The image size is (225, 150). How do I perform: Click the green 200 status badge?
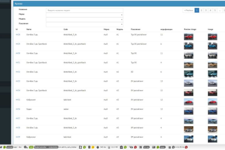tap(31, 147)
